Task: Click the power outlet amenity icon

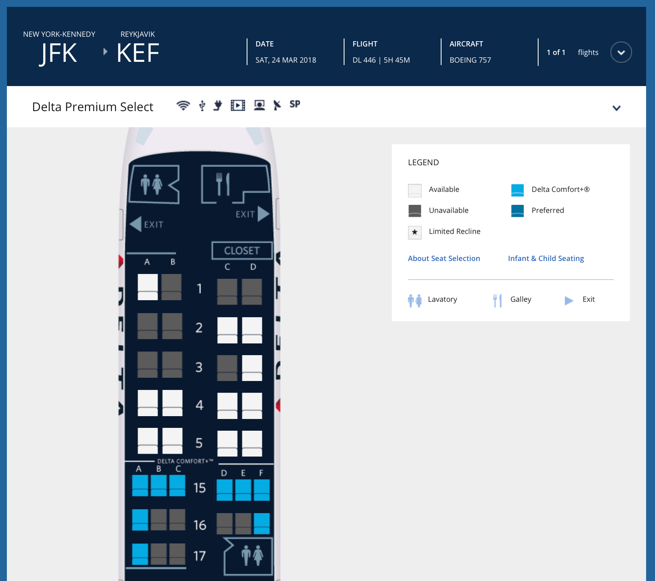Action: [x=218, y=105]
